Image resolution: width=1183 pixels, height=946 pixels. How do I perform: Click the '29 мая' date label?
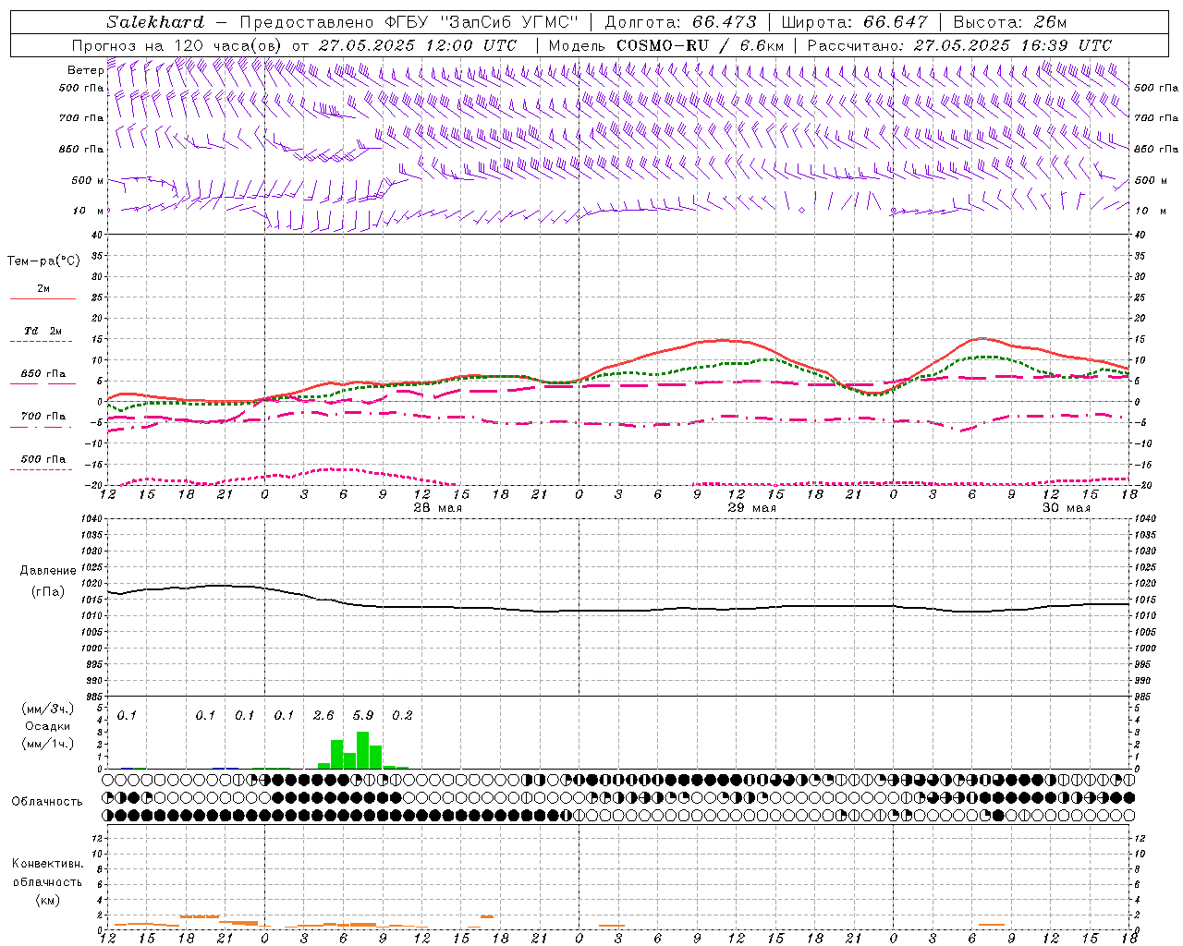(752, 508)
